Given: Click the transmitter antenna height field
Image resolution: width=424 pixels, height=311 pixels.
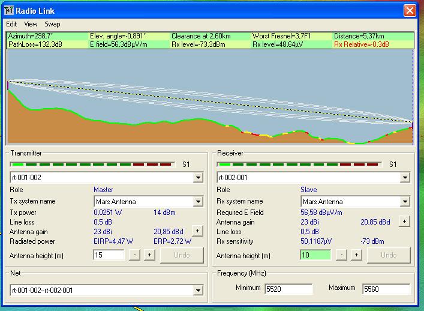Looking at the screenshot, I should (x=109, y=255).
